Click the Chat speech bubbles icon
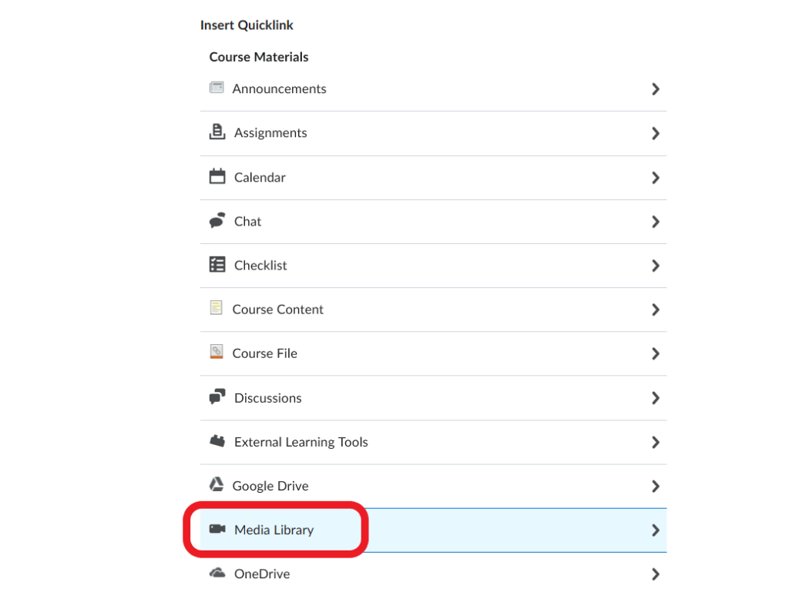Screen dimensions: 789x589 [217, 220]
